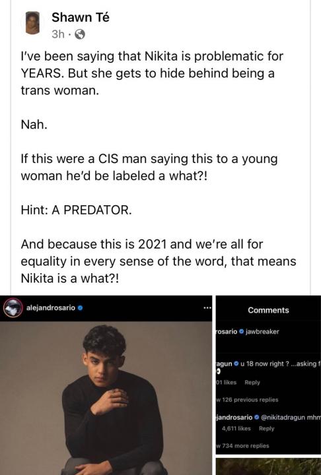Click the verified badge before jawbreaker comment
321x475 pixels.
click(242, 331)
